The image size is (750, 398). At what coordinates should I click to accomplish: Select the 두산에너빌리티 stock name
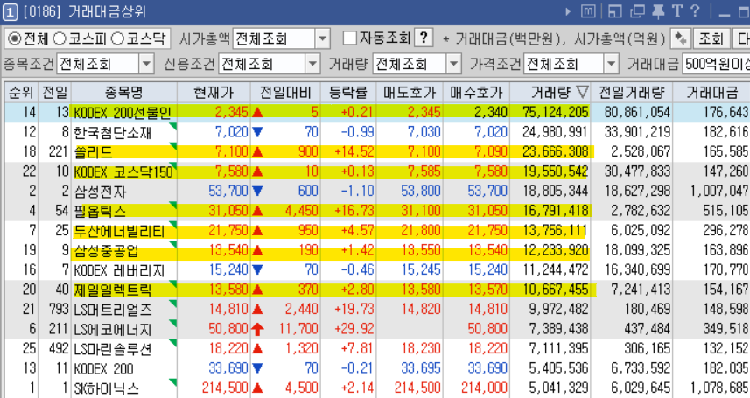[x=119, y=231]
